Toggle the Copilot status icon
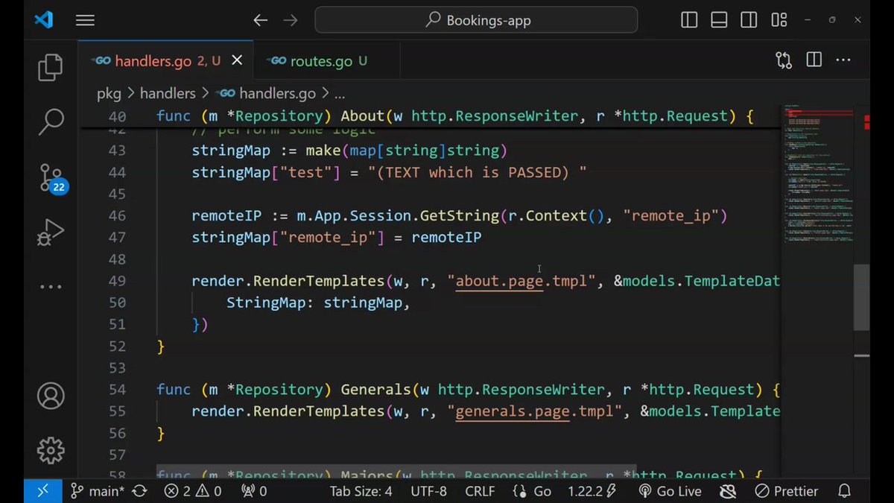 (x=728, y=491)
